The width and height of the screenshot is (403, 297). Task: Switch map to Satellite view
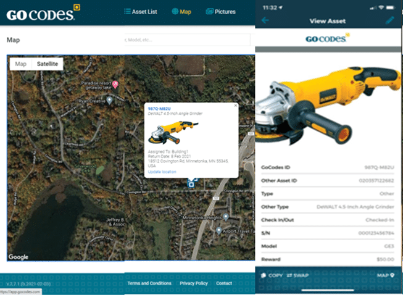(x=48, y=64)
